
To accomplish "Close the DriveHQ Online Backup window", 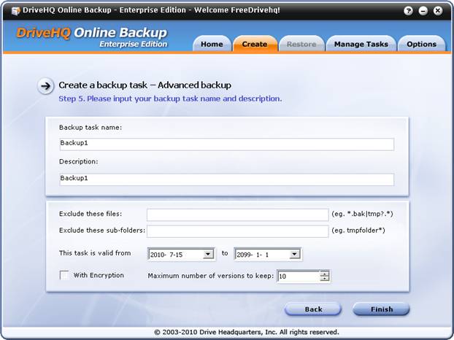I will [x=438, y=11].
